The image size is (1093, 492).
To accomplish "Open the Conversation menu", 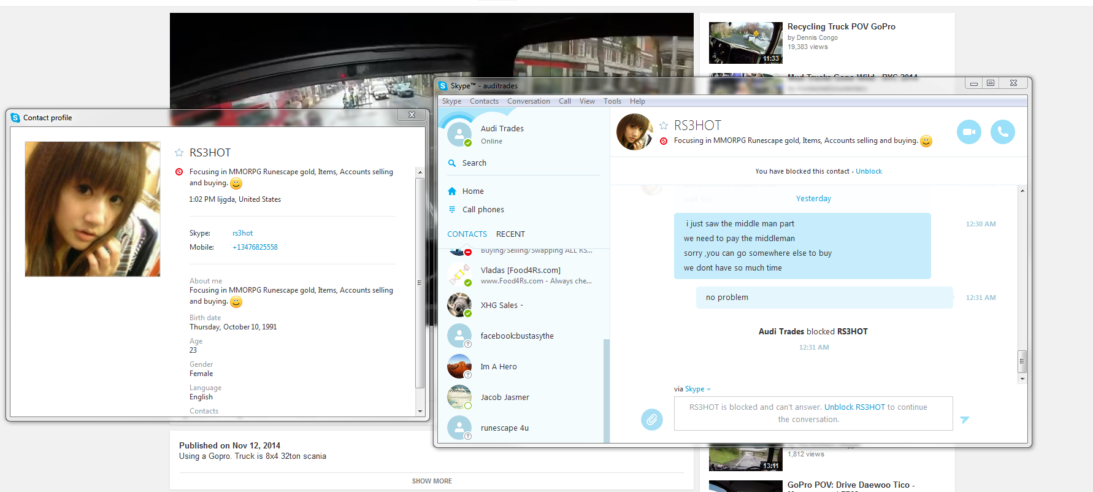I will tap(529, 101).
